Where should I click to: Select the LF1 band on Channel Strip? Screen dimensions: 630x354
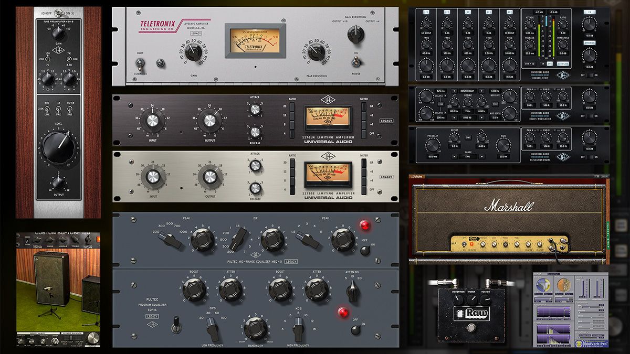click(x=425, y=11)
